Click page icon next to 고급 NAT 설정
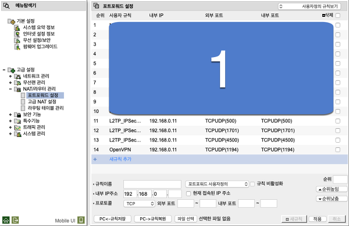This screenshot has height=226, width=349. coord(23,102)
